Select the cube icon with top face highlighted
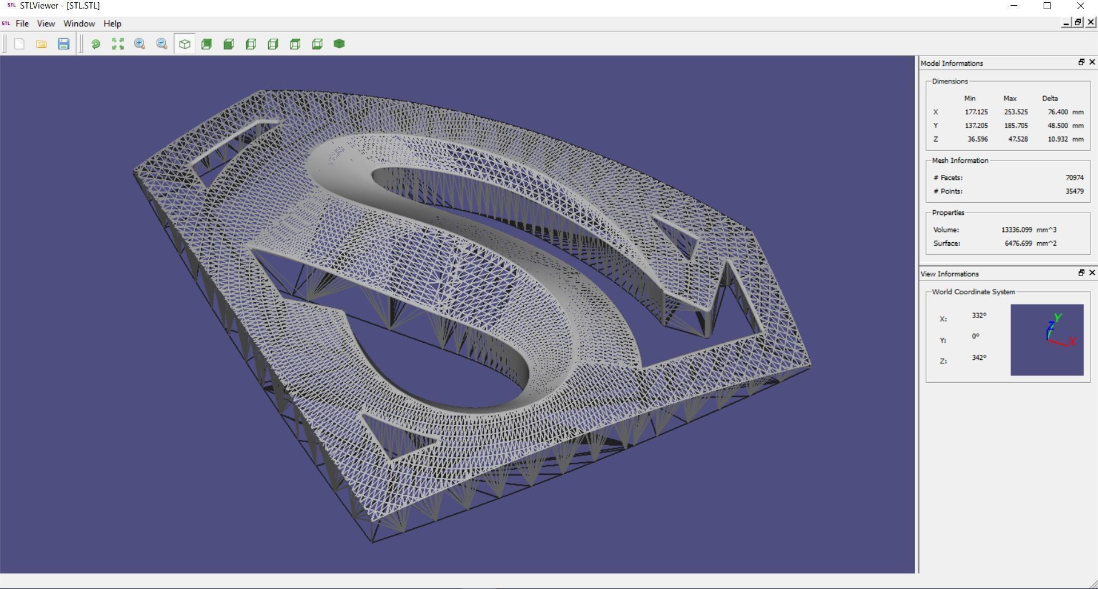 pyautogui.click(x=295, y=44)
